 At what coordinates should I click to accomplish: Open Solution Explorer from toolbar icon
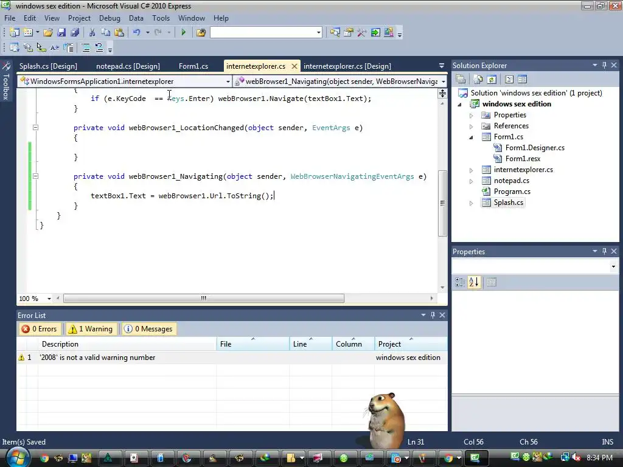tap(335, 33)
